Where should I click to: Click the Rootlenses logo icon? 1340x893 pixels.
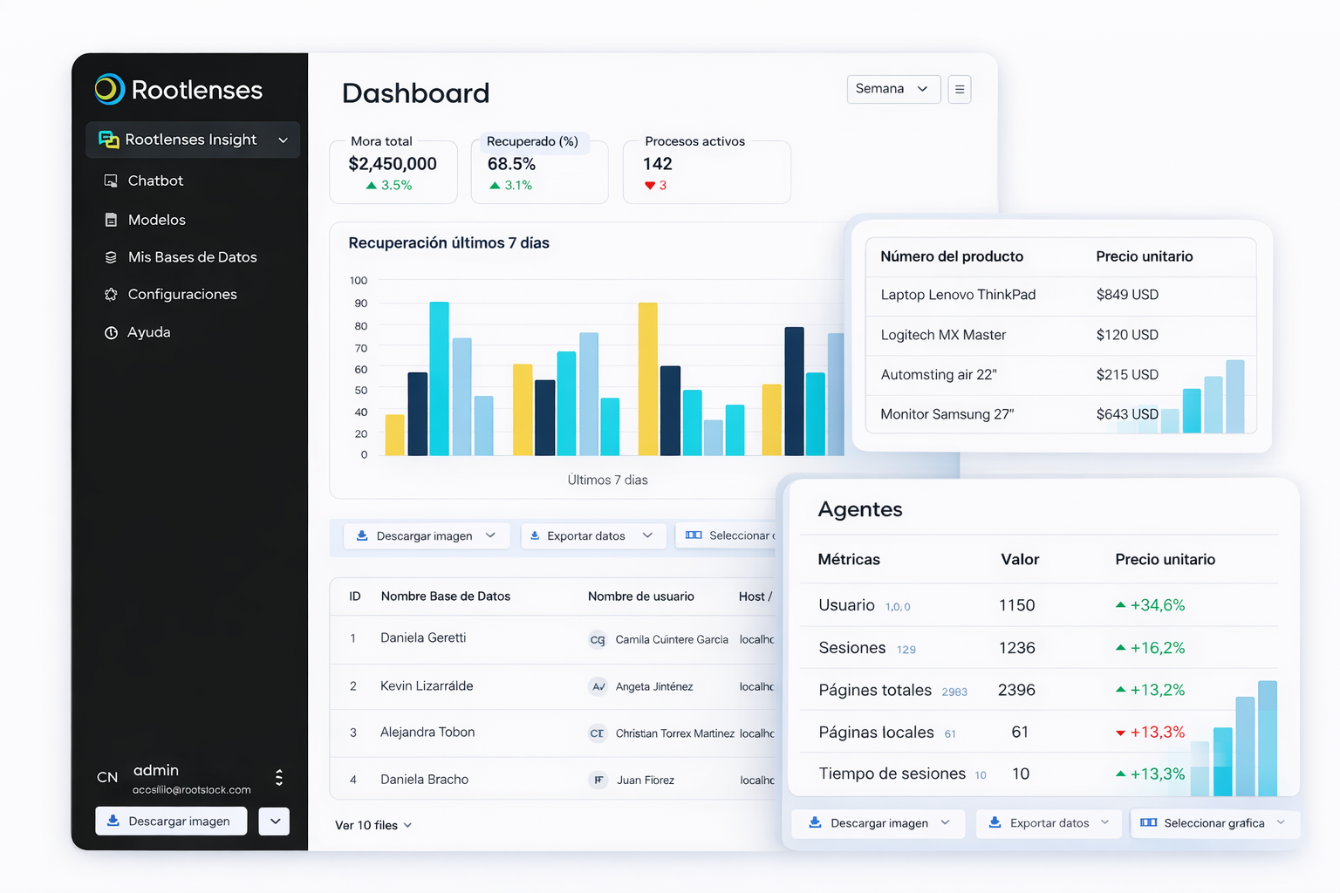point(110,89)
